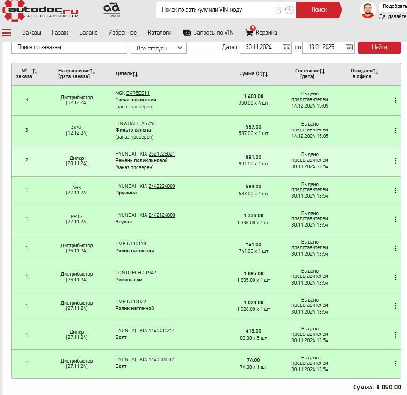Open Запросы по VIN page

click(x=214, y=33)
